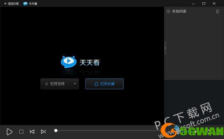
Task: Click the 天天看 logo in the title bar
Action: pos(25,4)
